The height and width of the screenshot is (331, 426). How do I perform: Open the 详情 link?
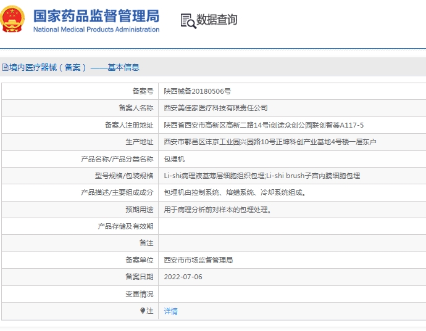pos(170,311)
